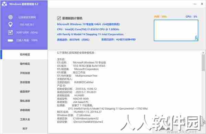Click the scrollbar up arrow in info panel

(x=203, y=53)
